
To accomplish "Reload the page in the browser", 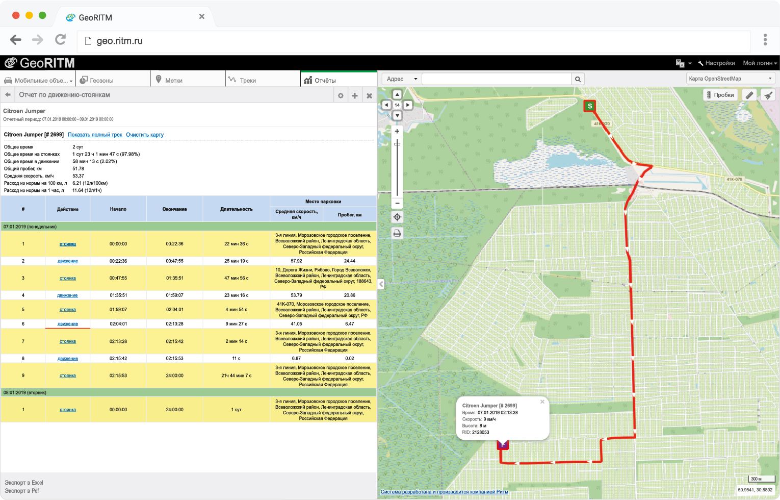I will pos(61,39).
